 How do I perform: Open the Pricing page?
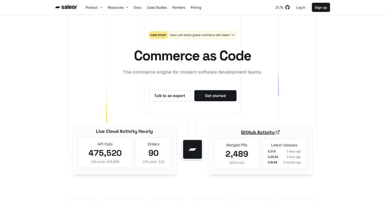click(196, 8)
